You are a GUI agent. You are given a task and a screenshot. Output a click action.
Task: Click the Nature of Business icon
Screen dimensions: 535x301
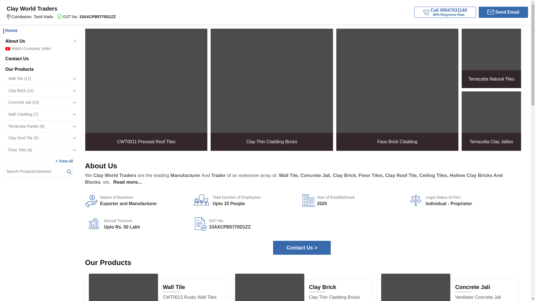pyautogui.click(x=91, y=201)
